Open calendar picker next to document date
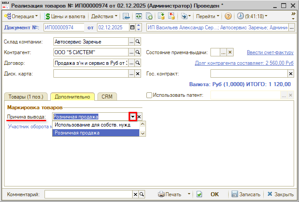 click(x=132, y=28)
